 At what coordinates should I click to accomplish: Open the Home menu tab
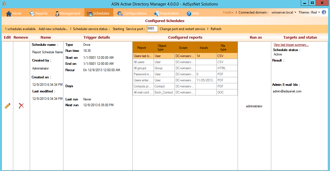(x=14, y=13)
